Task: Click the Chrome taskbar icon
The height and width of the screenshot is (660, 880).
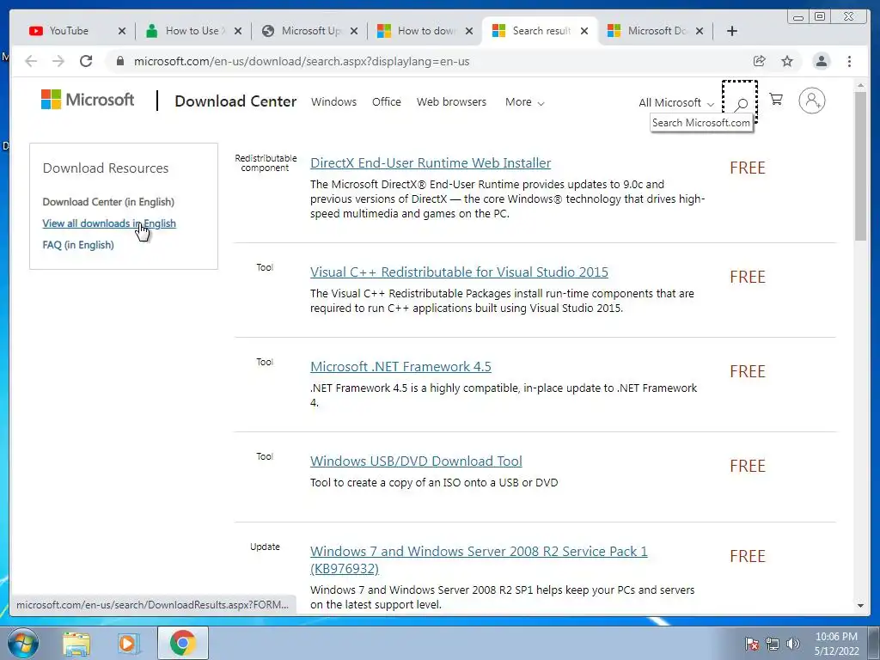Action: click(182, 643)
